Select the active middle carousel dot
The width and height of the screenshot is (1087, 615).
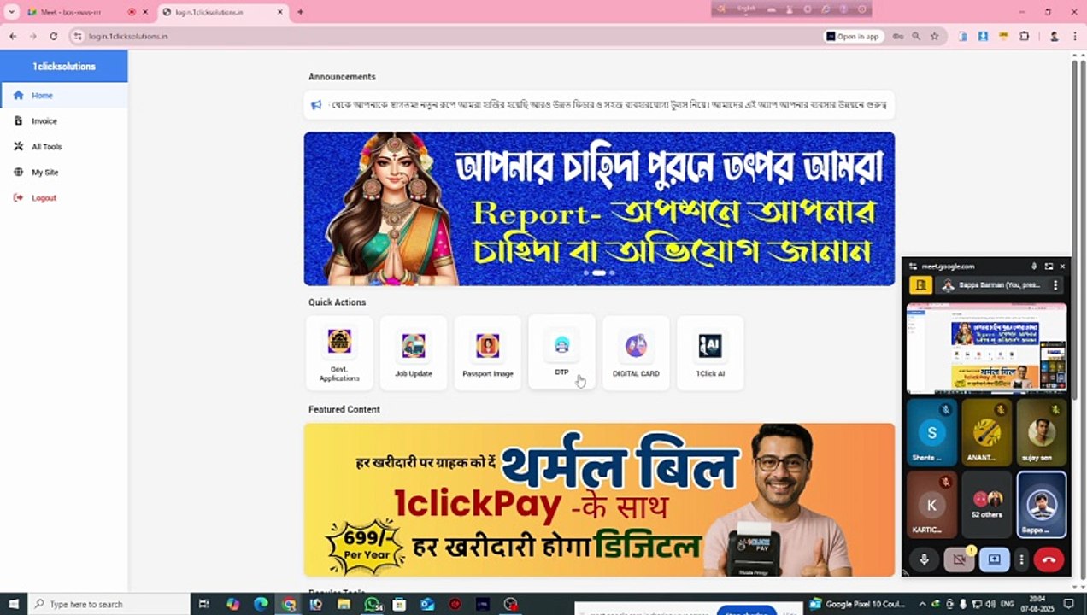599,273
